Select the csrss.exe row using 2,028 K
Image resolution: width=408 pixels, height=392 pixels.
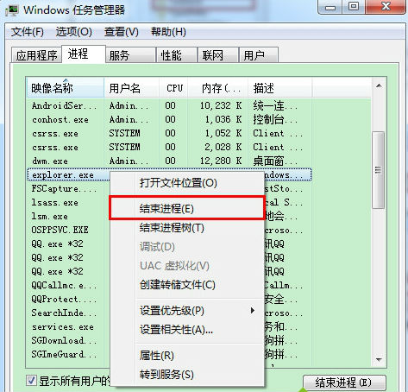click(169, 147)
